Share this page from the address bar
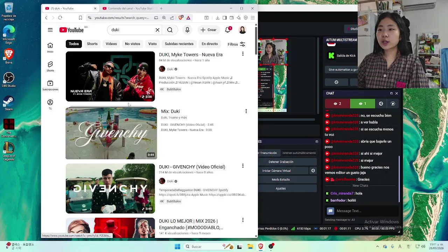 pyautogui.click(x=172, y=18)
